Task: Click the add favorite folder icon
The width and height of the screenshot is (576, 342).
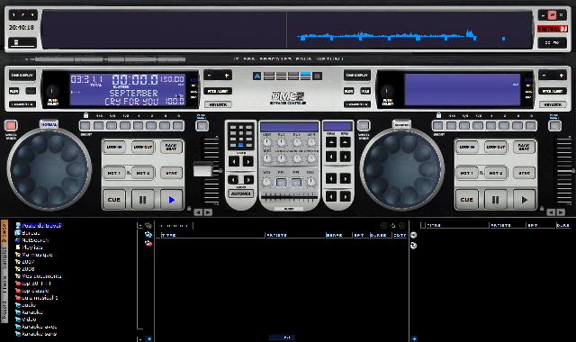Action: tap(148, 234)
